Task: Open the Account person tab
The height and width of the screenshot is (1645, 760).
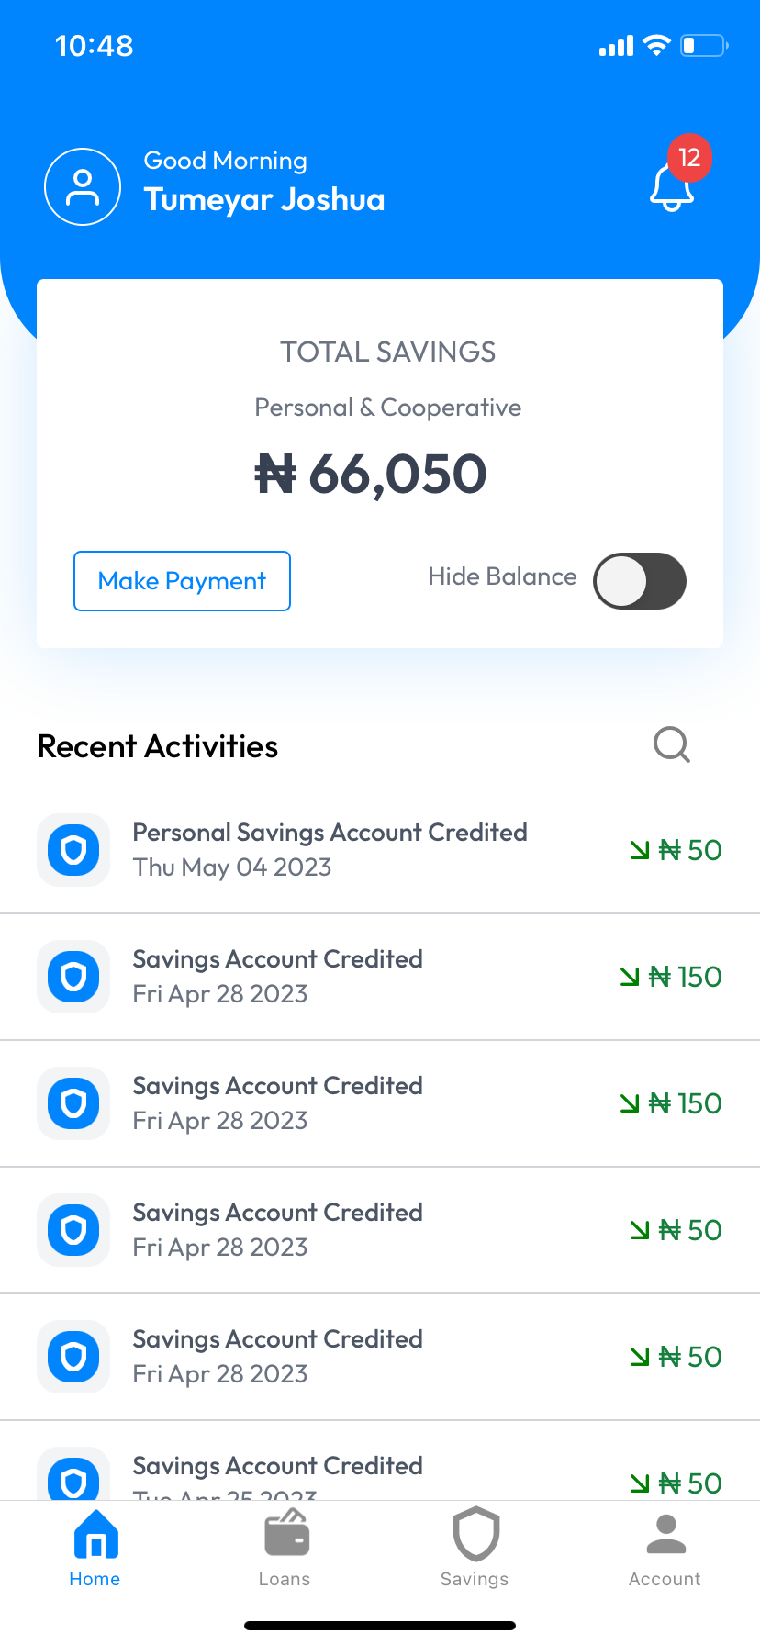Action: tap(665, 1534)
